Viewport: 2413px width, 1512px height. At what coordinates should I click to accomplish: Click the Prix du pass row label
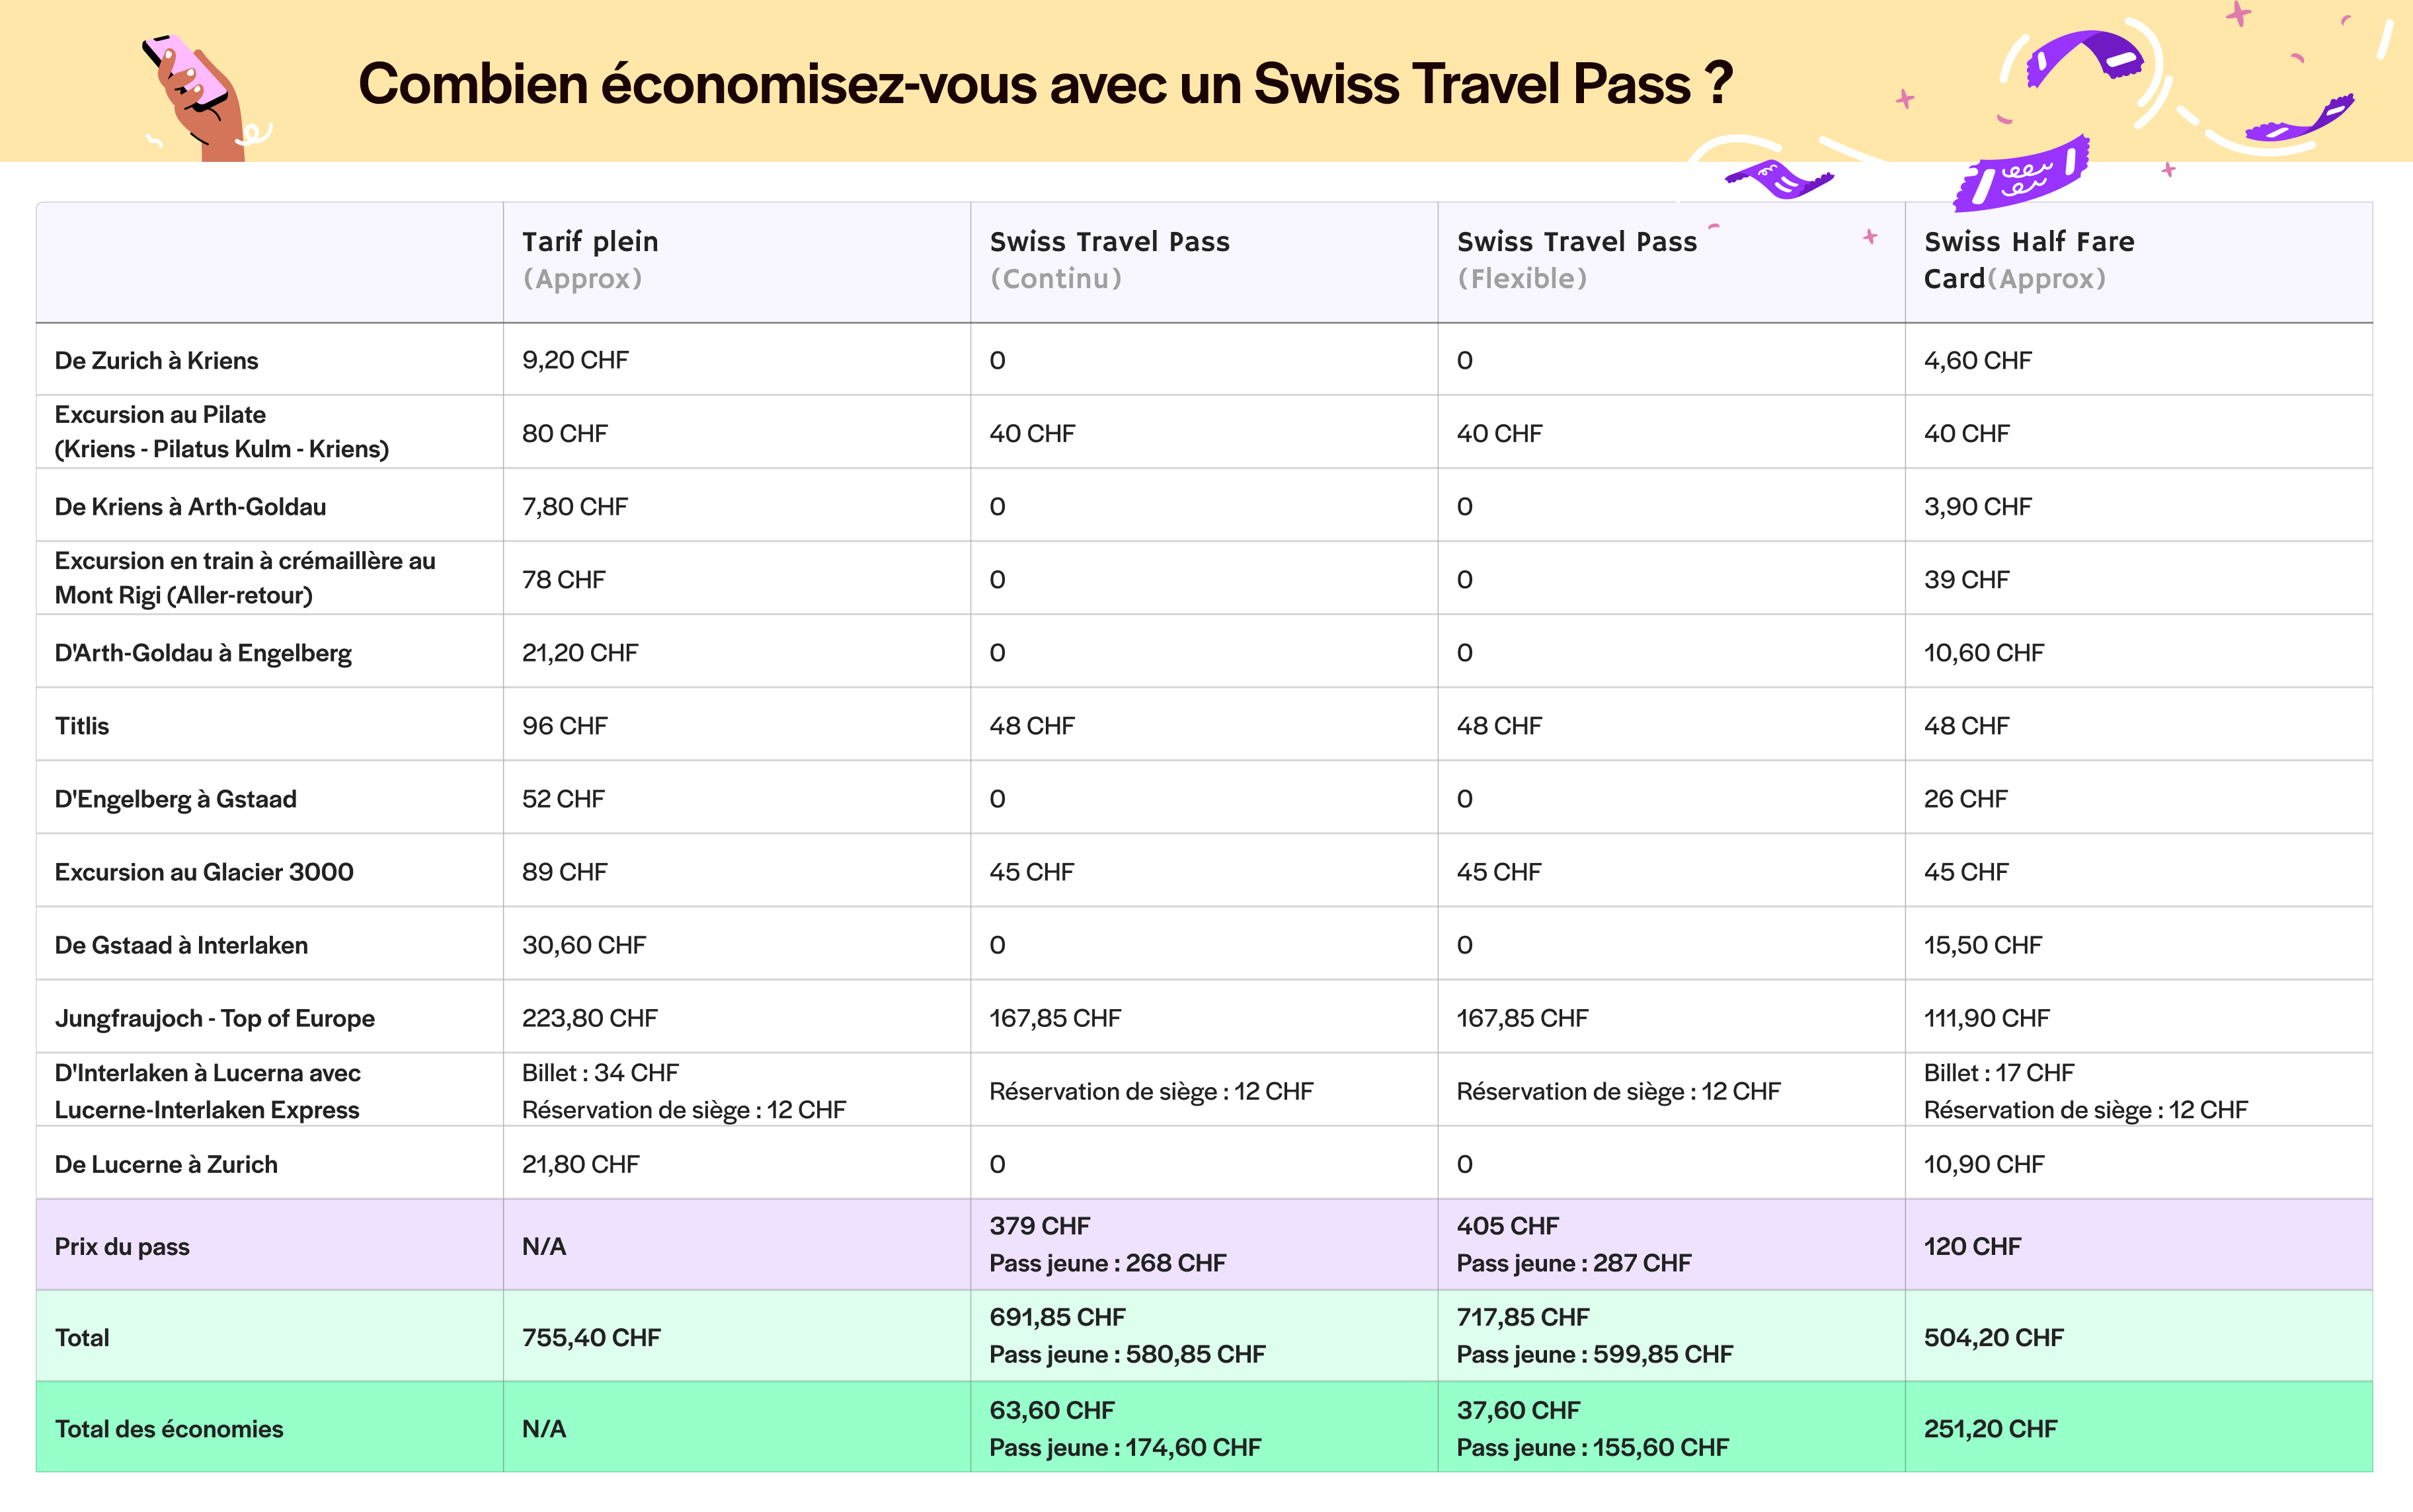[122, 1246]
